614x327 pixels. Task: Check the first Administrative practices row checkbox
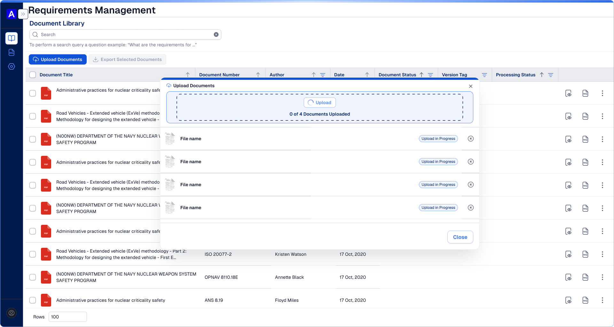33,93
